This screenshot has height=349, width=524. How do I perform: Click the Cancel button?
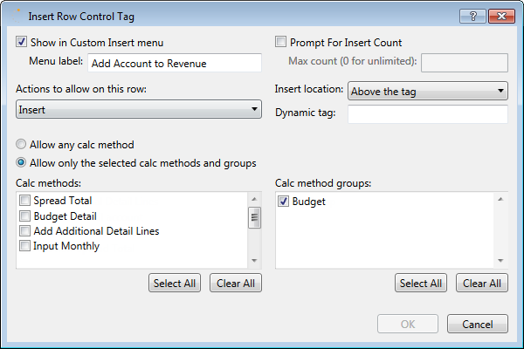point(478,324)
